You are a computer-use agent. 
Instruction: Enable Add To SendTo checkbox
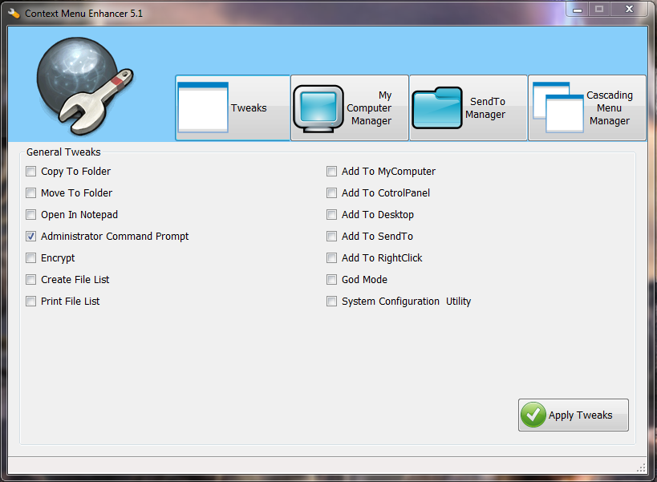(331, 236)
